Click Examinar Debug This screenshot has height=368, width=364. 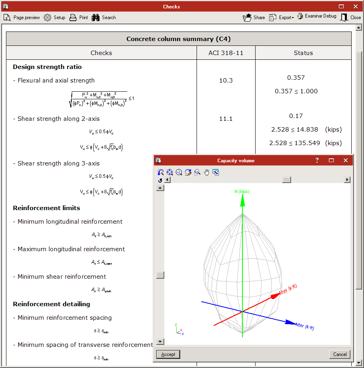pos(317,17)
